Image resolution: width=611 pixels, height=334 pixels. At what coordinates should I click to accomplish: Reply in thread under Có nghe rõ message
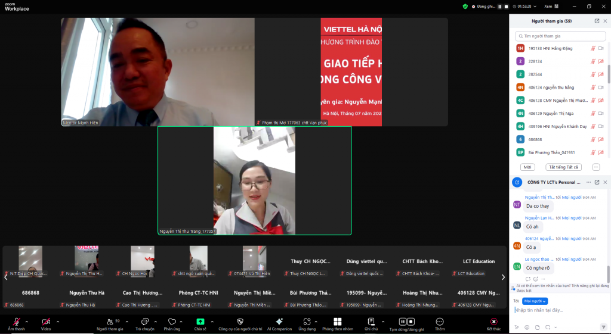coord(528,279)
